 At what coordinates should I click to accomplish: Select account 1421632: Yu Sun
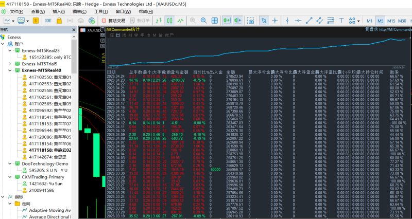(45, 183)
